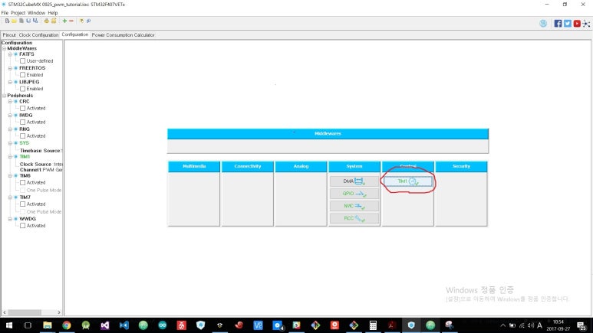Click the yellow pin toolbar icon
The image size is (593, 333).
tap(81, 21)
